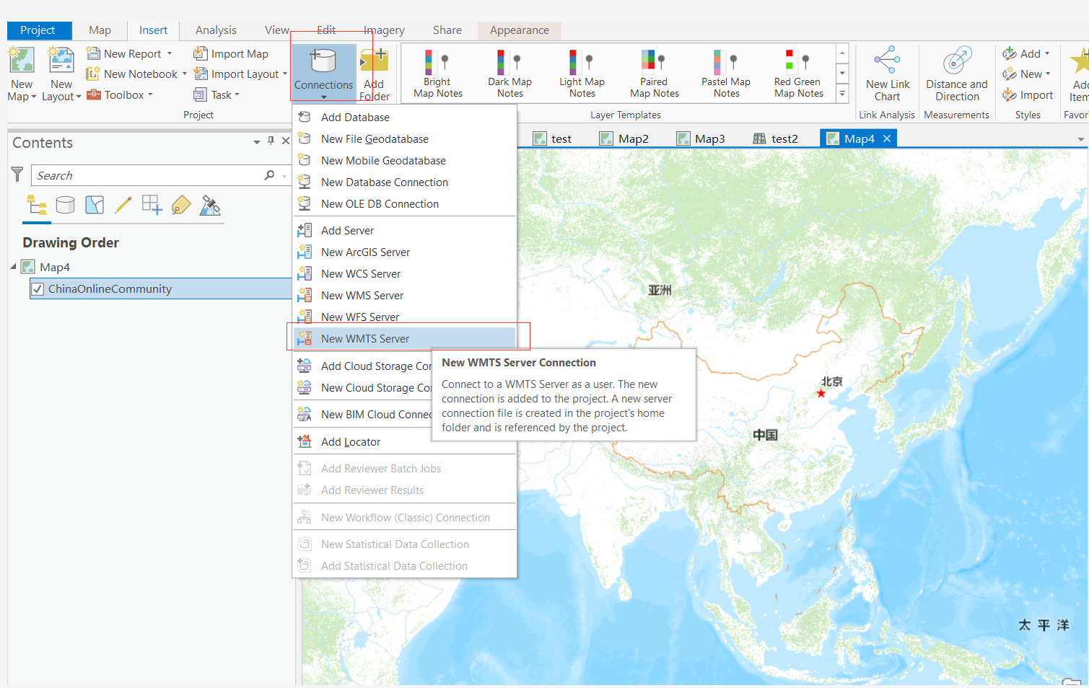Create a New Link Chart
This screenshot has width=1089, height=688.
coord(887,72)
